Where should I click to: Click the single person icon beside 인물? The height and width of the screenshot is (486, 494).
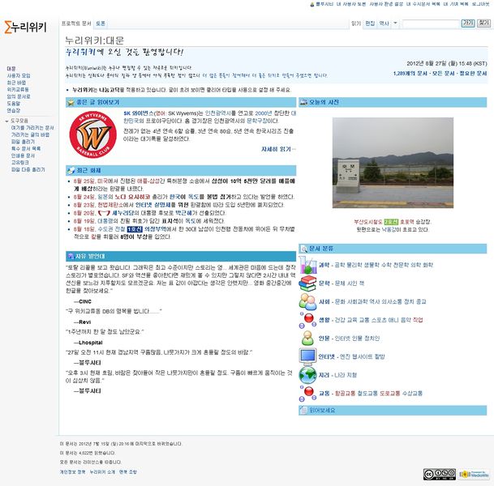pos(307,339)
